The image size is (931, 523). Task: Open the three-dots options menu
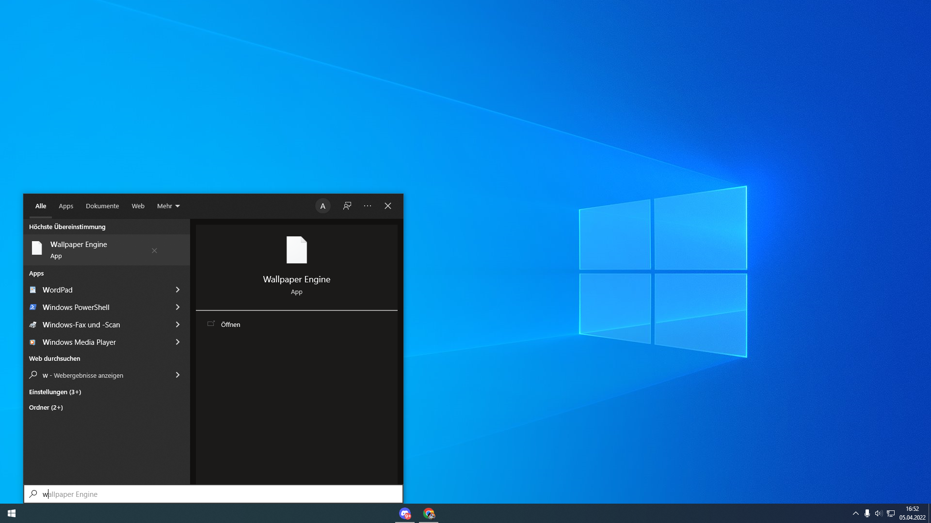click(368, 206)
